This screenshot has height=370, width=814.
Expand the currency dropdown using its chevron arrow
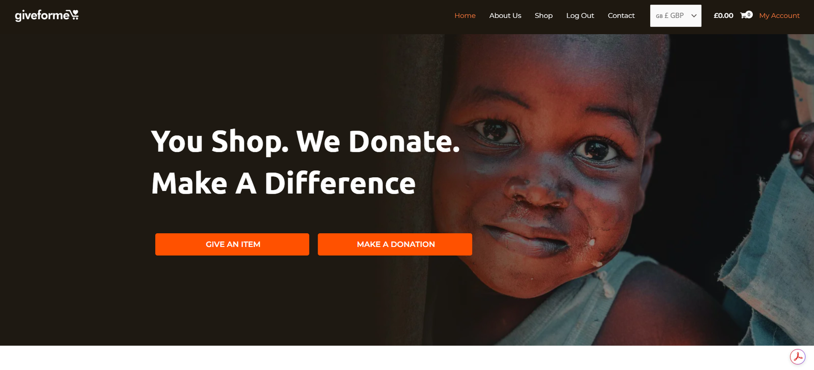point(693,16)
